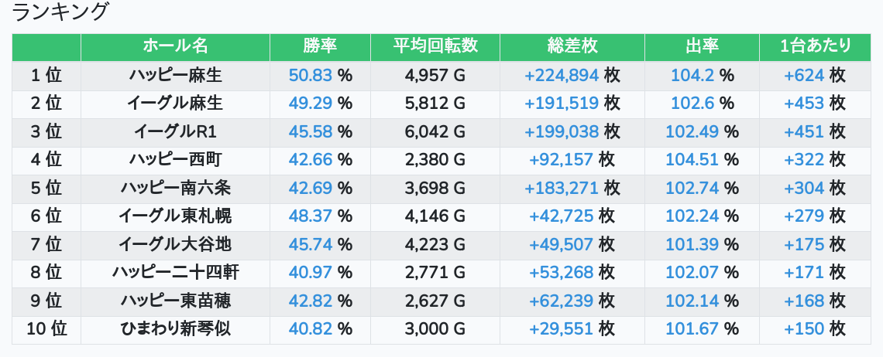
Task: Click the 勝率 column header
Action: tap(320, 46)
